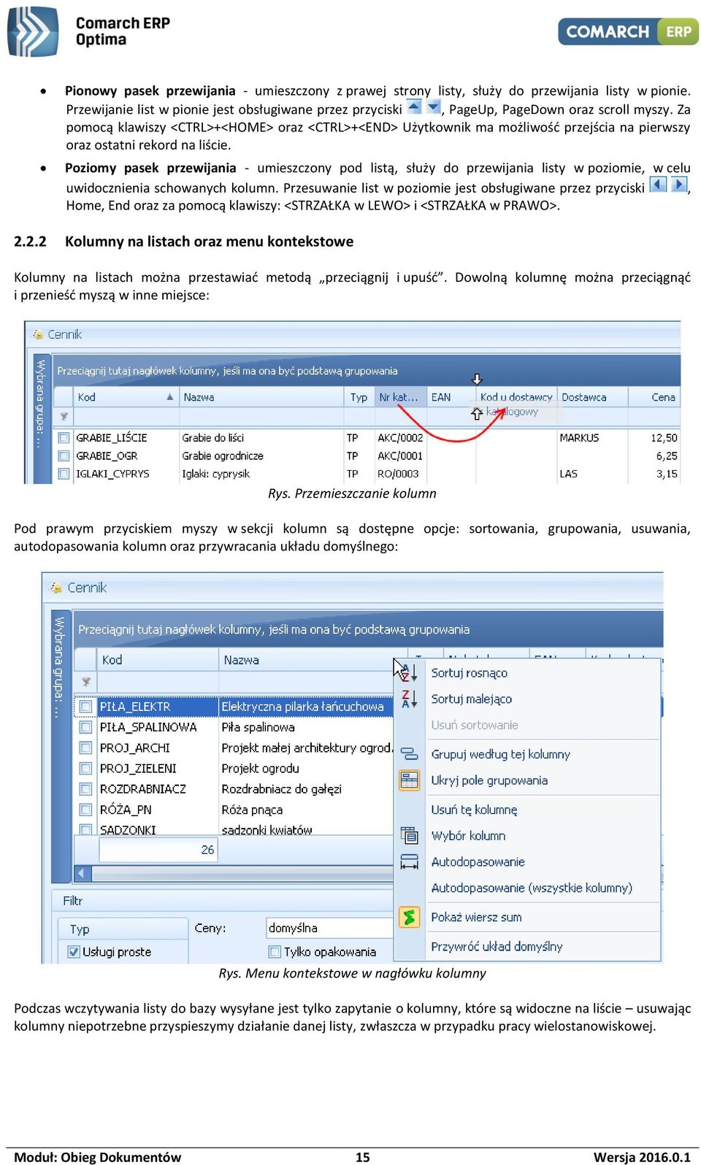Click the Cena column header

coord(654,397)
